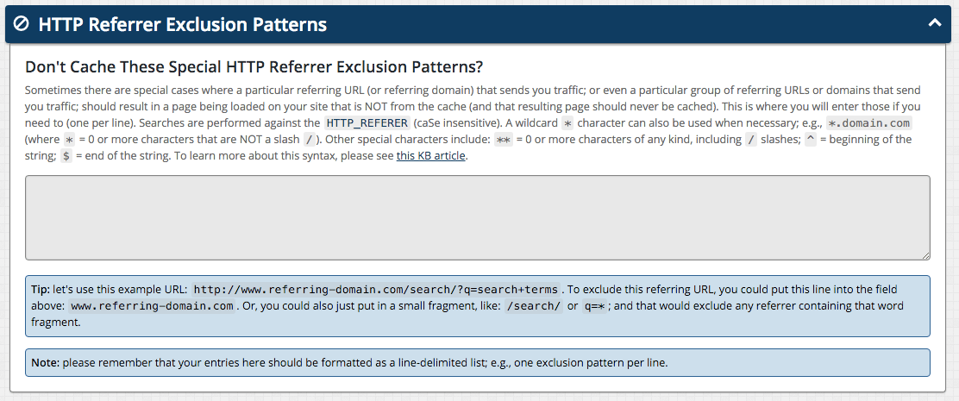Click the bold Tip label
959x401 pixels.
click(x=41, y=289)
